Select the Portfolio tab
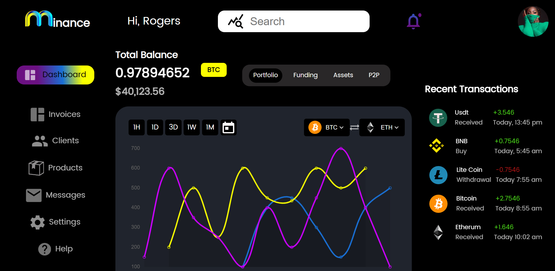Viewport: 555px width, 271px height. tap(265, 75)
